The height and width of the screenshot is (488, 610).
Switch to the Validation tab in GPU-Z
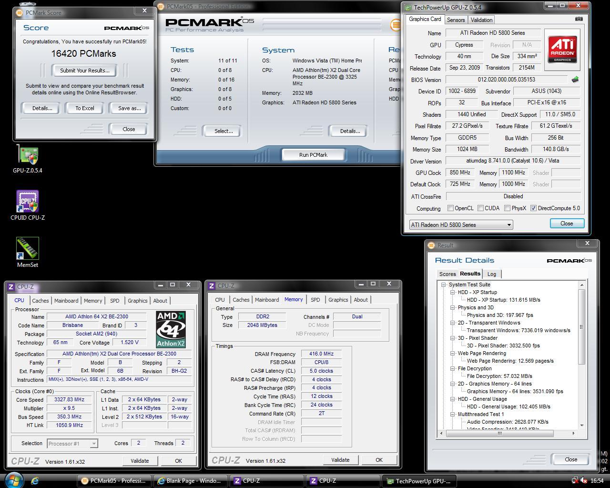pos(481,20)
